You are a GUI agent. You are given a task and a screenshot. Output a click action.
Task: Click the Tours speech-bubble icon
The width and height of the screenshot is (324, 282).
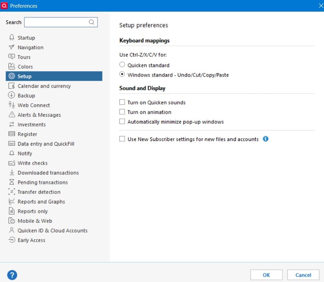(12, 57)
